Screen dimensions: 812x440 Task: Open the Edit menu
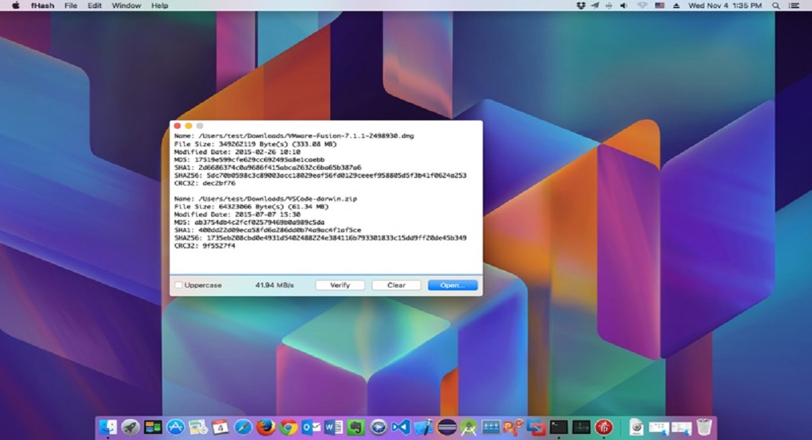click(x=95, y=5)
